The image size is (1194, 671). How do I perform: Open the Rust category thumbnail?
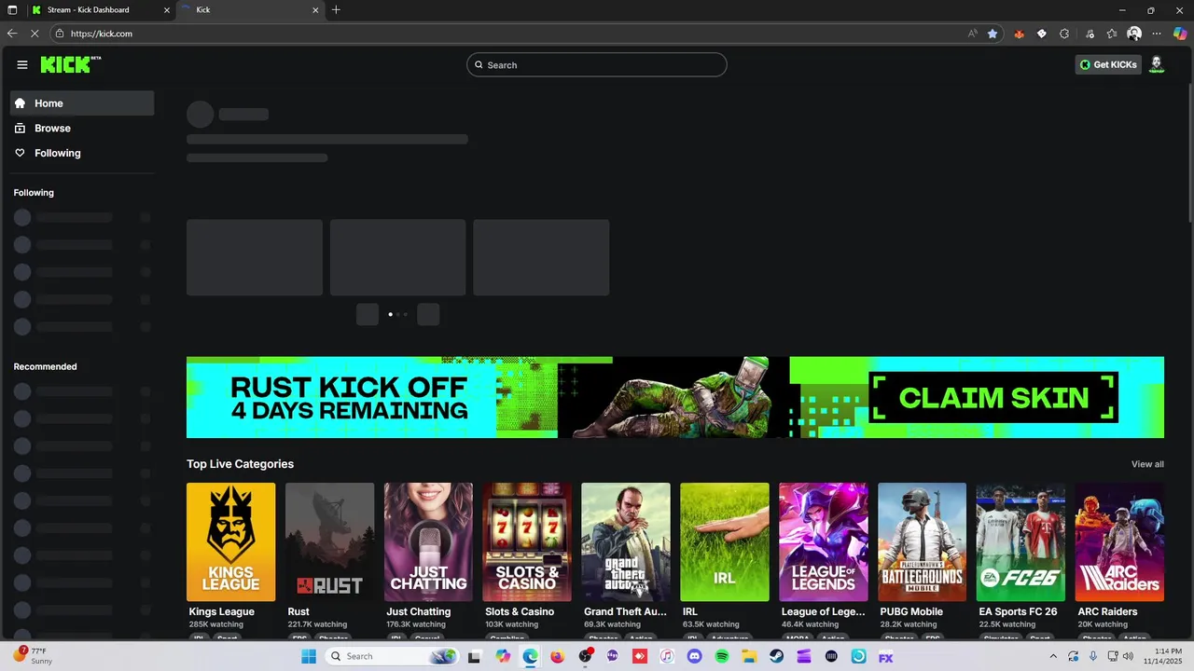(x=329, y=541)
